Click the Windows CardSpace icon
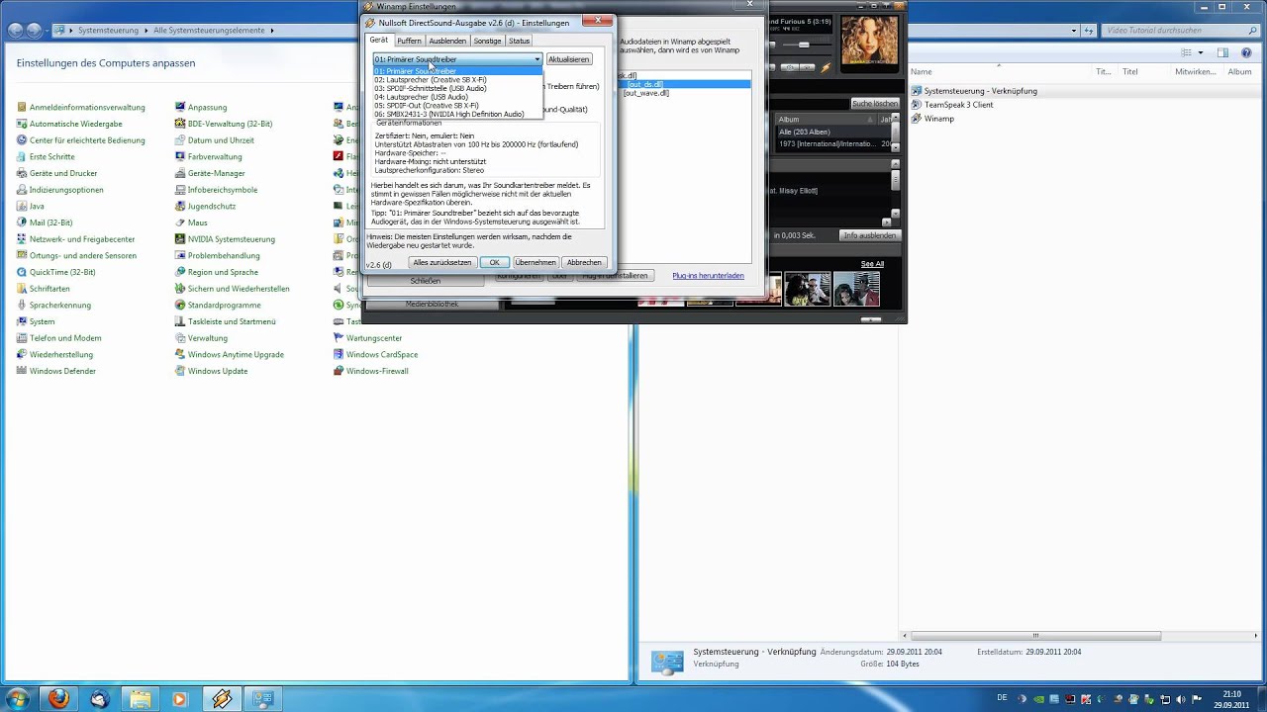Viewport: 1267px width, 712px height. coord(339,354)
